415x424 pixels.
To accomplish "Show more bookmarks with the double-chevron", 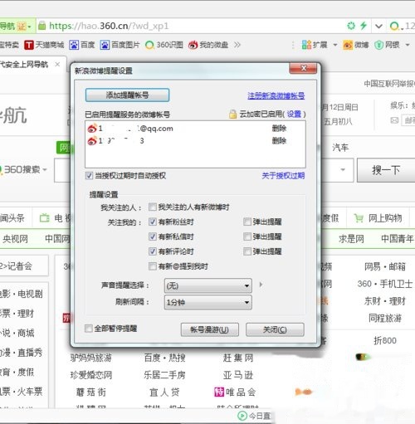I will (x=237, y=45).
